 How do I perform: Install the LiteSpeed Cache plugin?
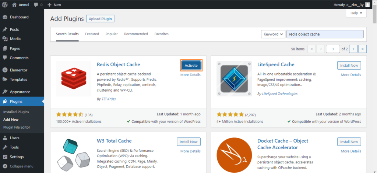coord(349,65)
